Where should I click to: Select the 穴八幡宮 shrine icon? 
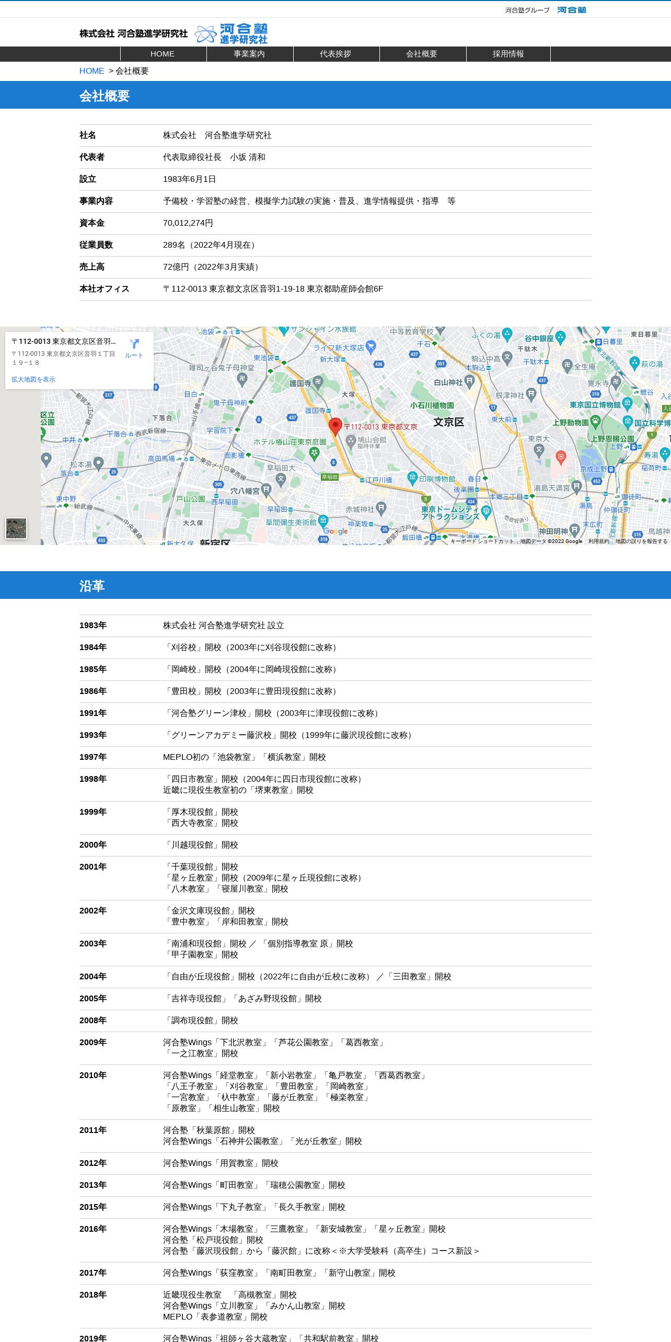coord(267,490)
